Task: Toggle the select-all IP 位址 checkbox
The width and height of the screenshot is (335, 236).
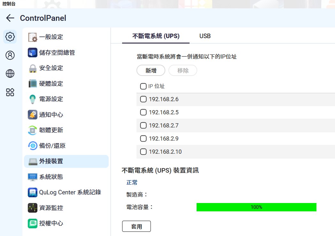Action: click(143, 86)
